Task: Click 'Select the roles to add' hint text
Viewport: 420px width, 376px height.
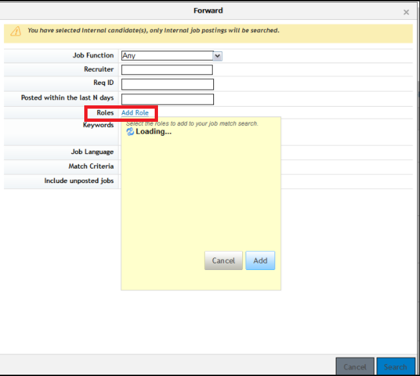Action: pos(192,124)
